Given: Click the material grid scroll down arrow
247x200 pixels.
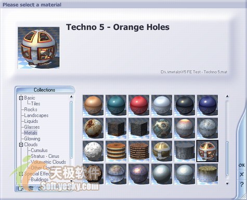Looking at the screenshot, I should point(227,183).
